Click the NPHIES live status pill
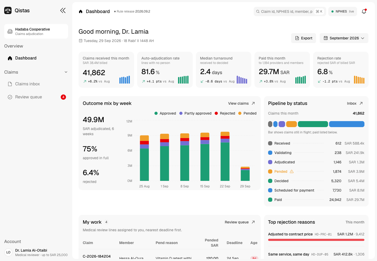Image resolution: width=377 pixels, height=261 pixels. (342, 11)
